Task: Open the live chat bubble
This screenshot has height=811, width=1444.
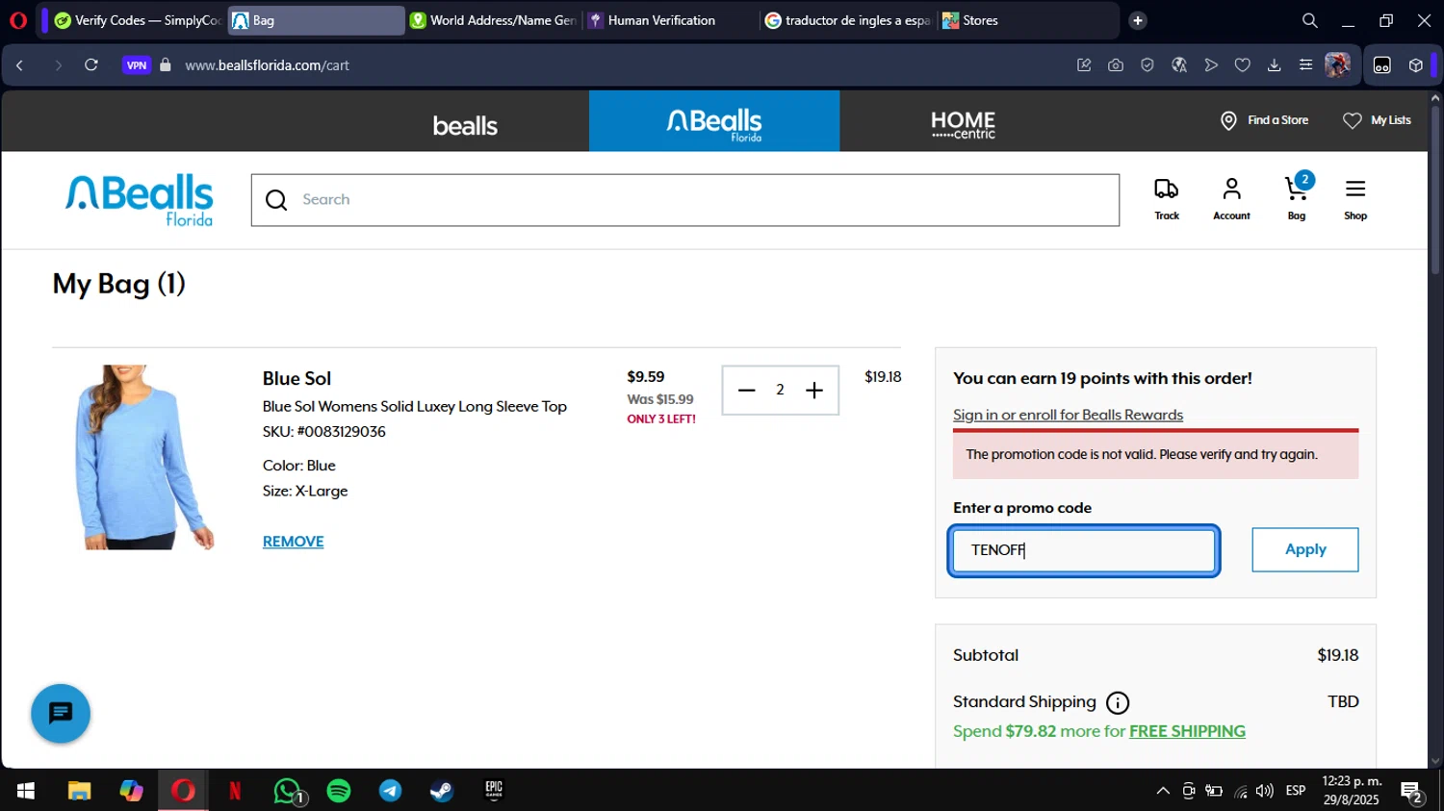Action: 61,713
